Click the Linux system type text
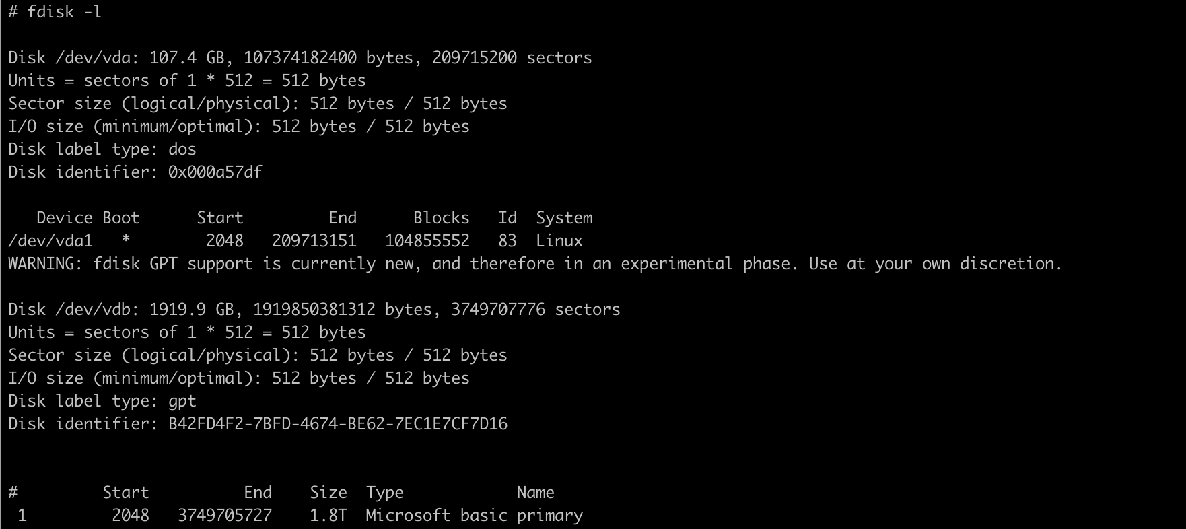Screen dimensions: 1186x529 [559, 241]
